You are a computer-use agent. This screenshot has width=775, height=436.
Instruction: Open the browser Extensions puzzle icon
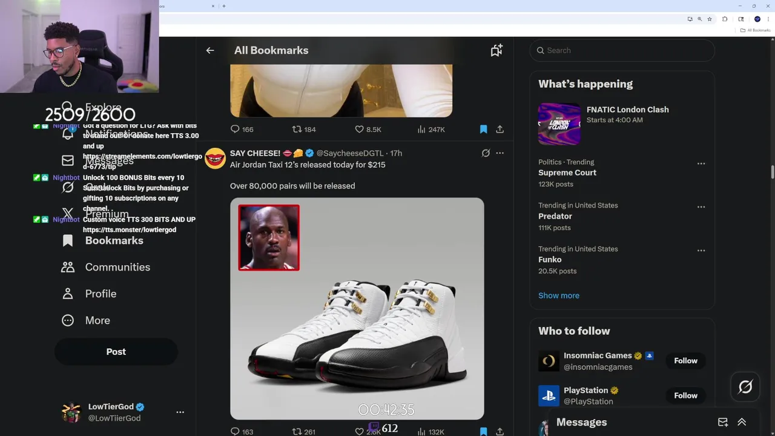(x=725, y=19)
